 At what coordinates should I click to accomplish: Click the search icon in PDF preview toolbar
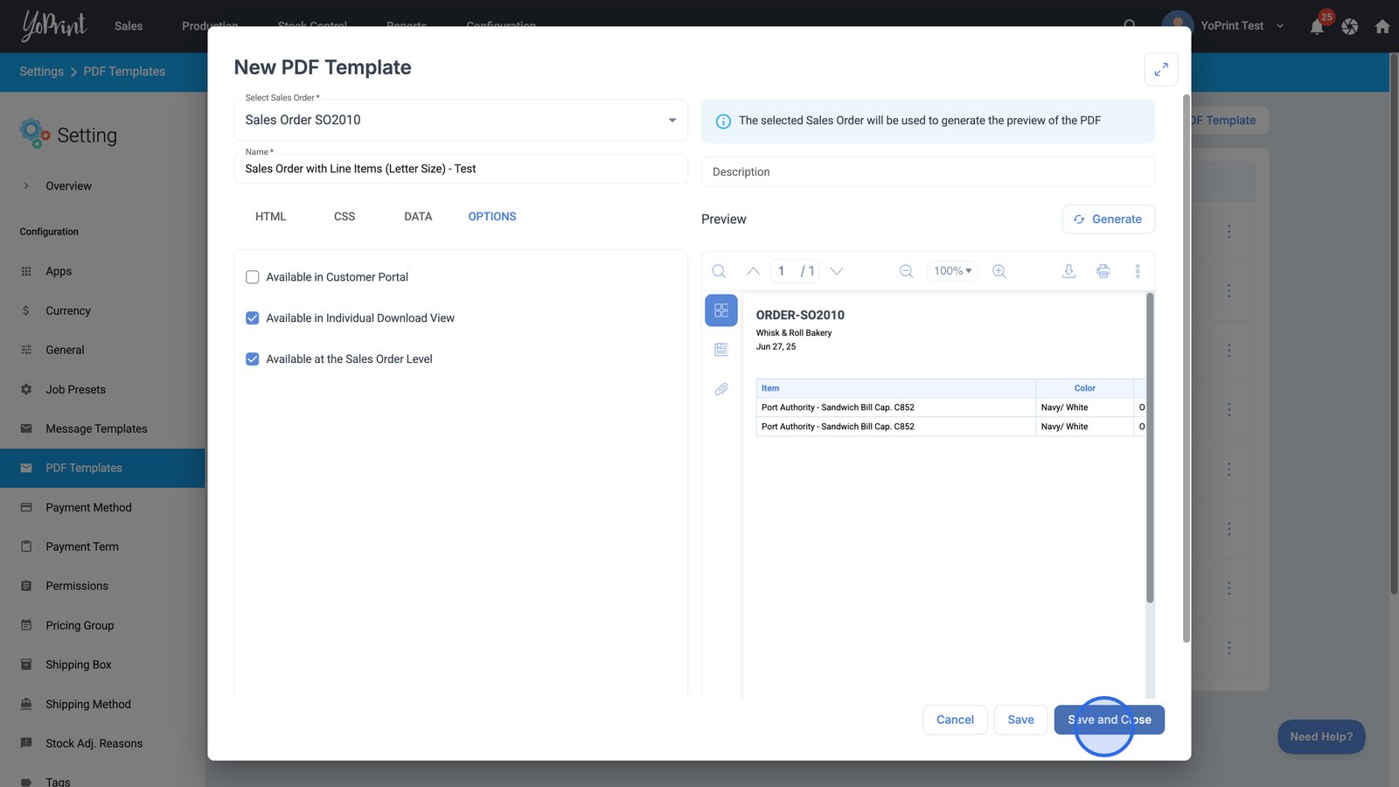point(719,271)
